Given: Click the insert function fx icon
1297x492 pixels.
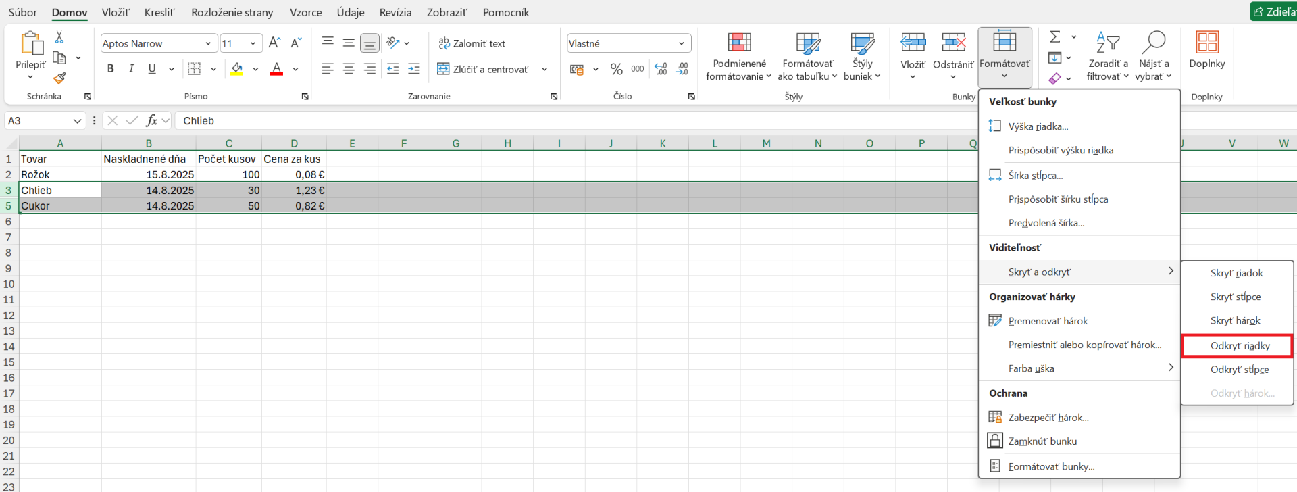Looking at the screenshot, I should coord(152,120).
